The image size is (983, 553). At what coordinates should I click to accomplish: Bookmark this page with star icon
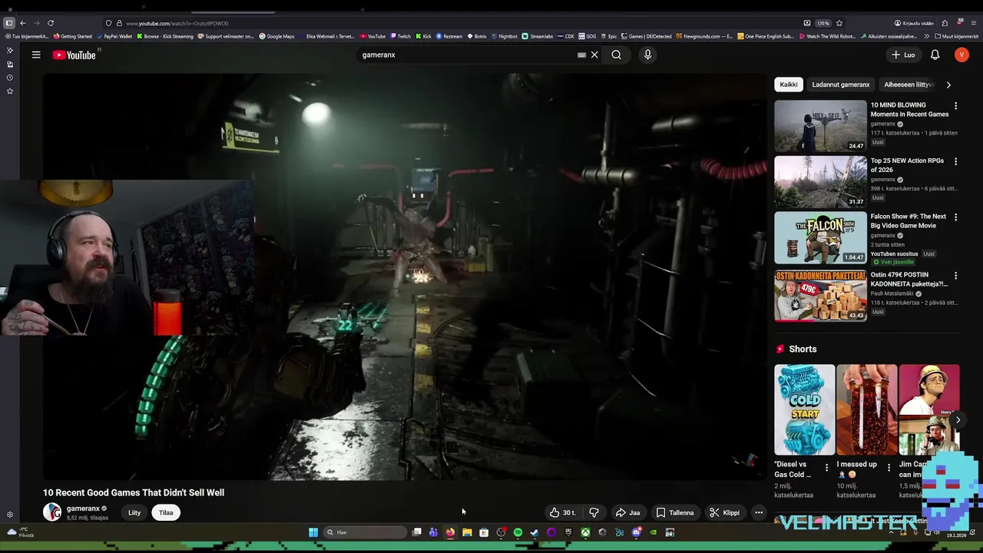[x=839, y=23]
